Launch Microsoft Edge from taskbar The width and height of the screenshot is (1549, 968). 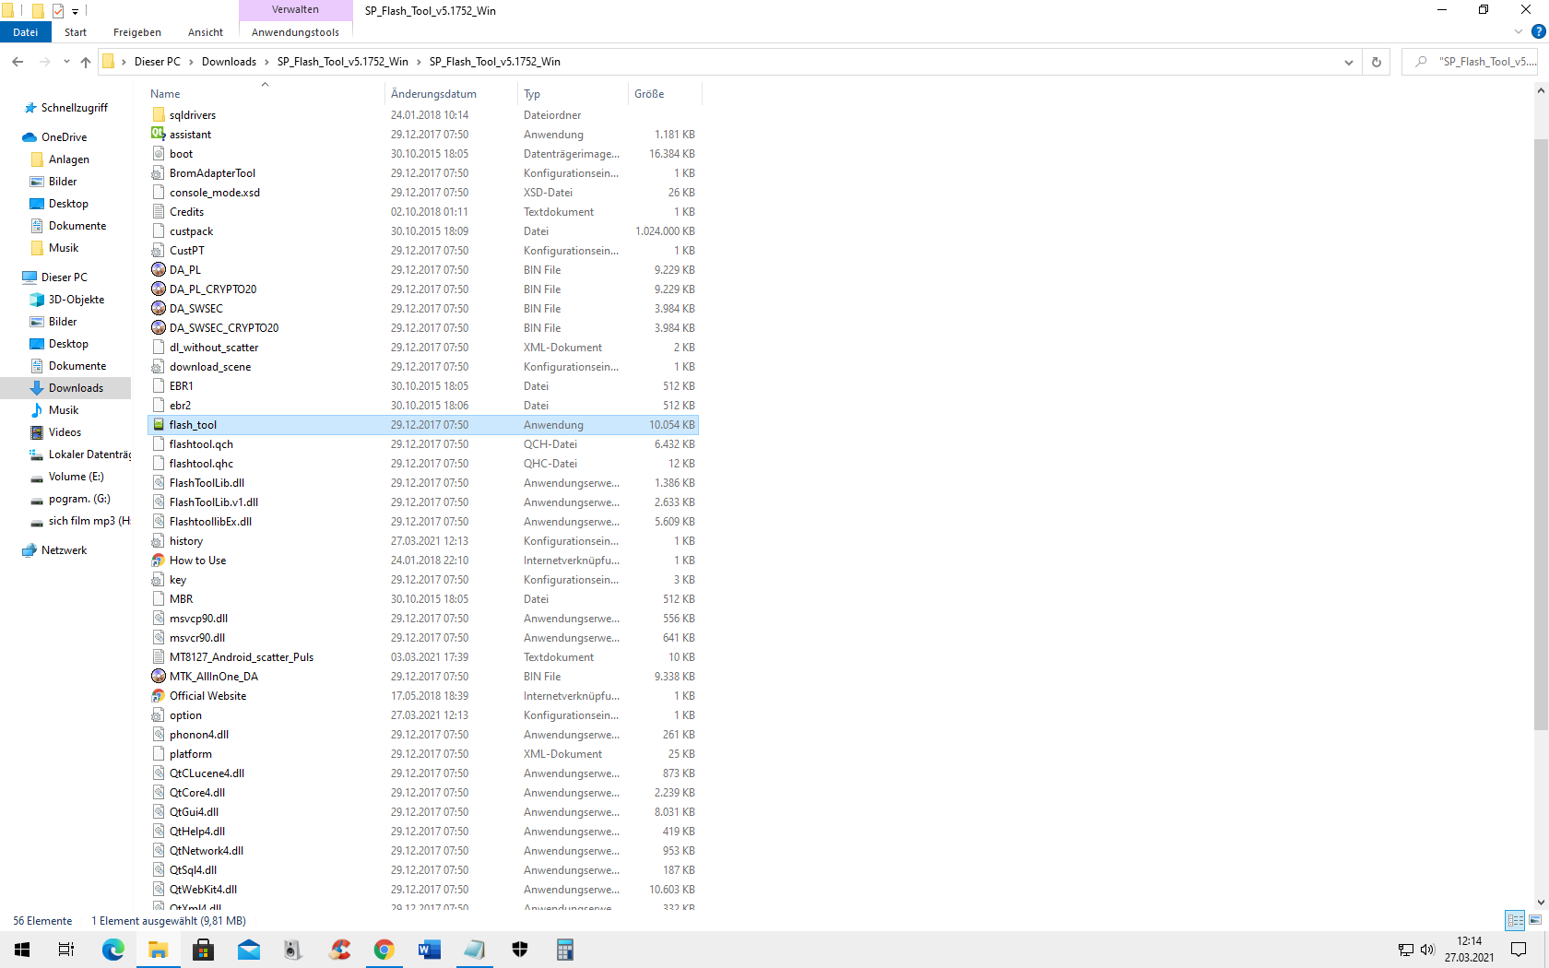pyautogui.click(x=112, y=950)
